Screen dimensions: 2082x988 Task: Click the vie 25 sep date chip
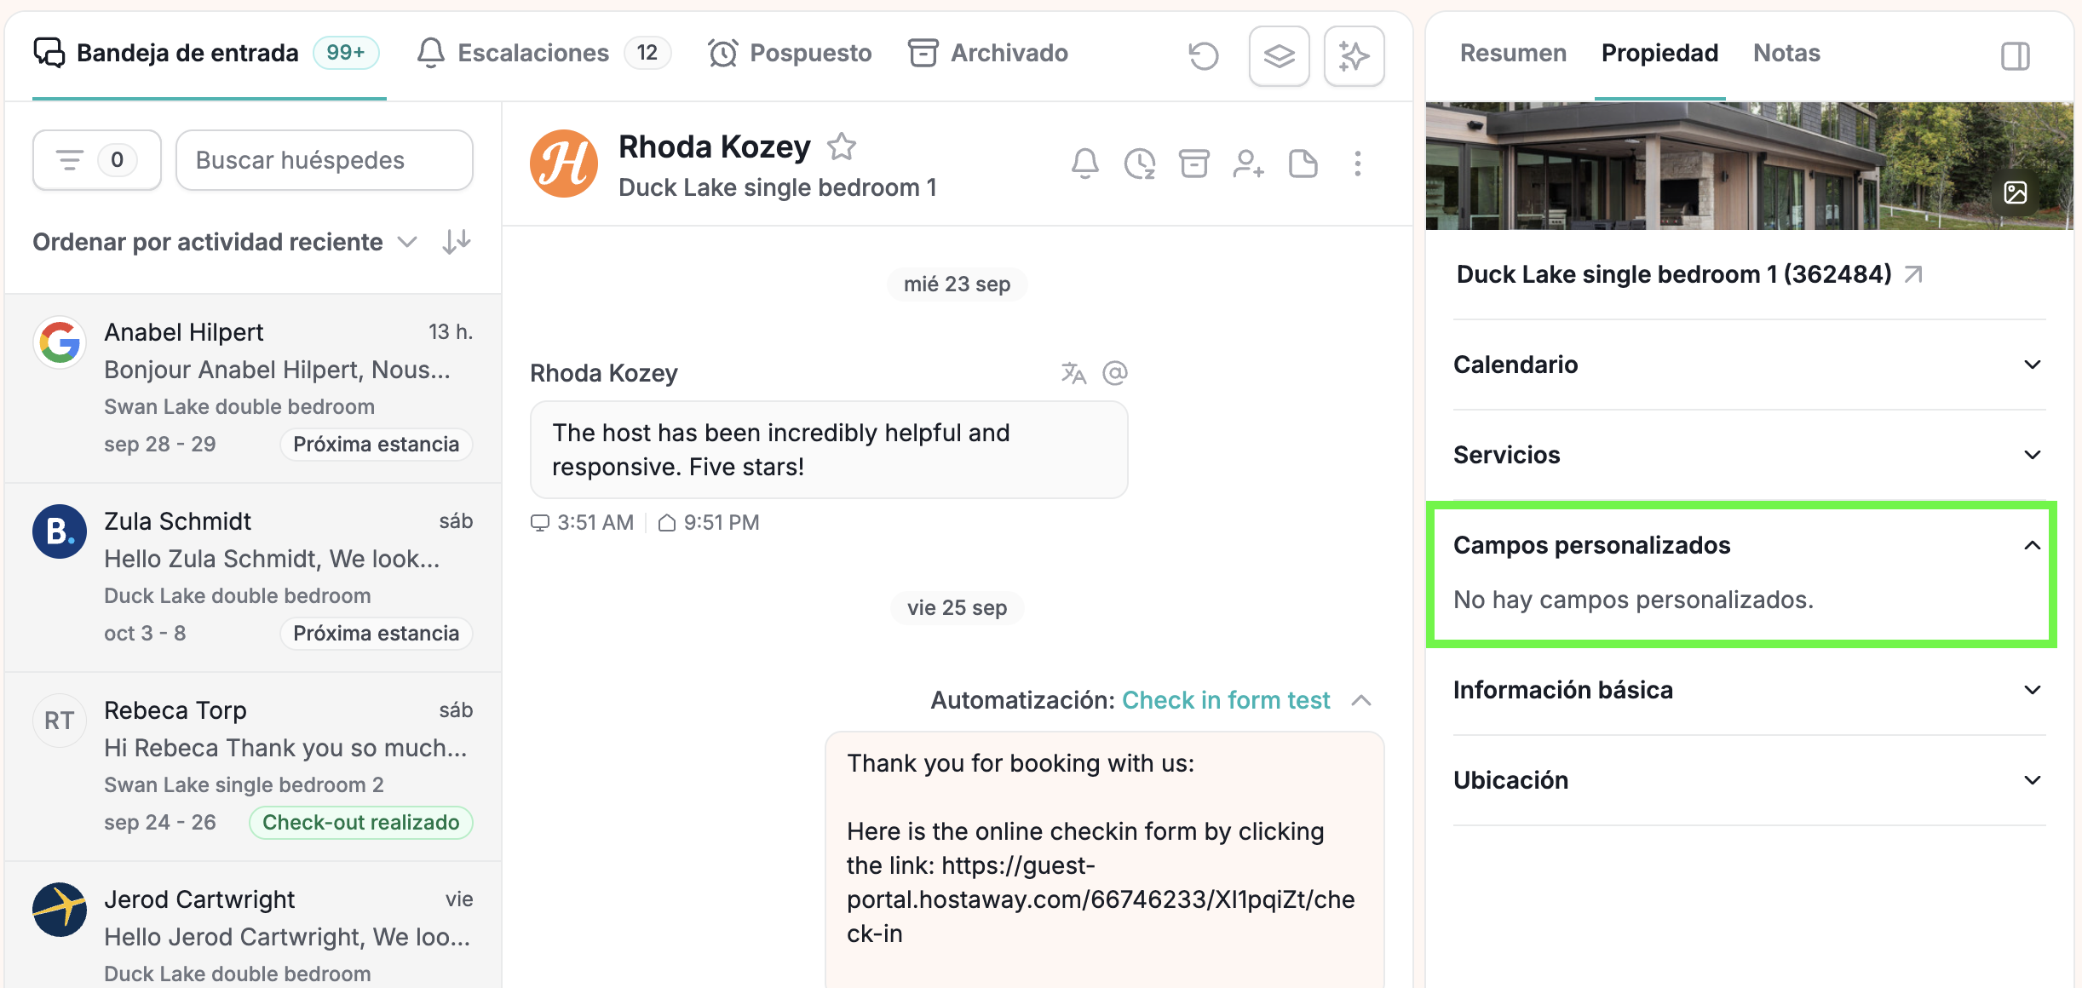tap(957, 608)
